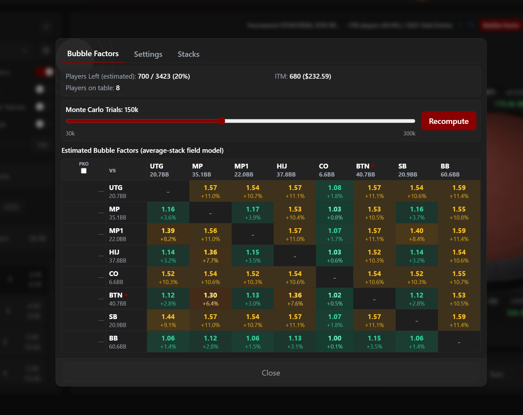Screen dimensions: 523x415
Task: Open the Stacks tab
Action: (x=189, y=54)
